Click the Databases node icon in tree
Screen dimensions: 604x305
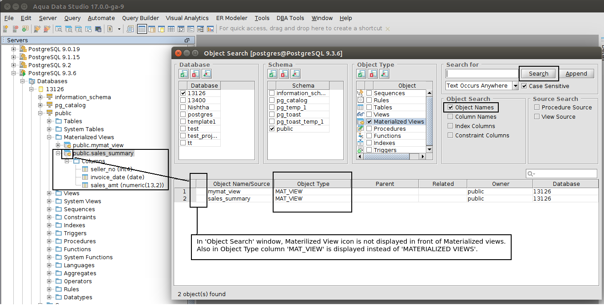coord(32,81)
